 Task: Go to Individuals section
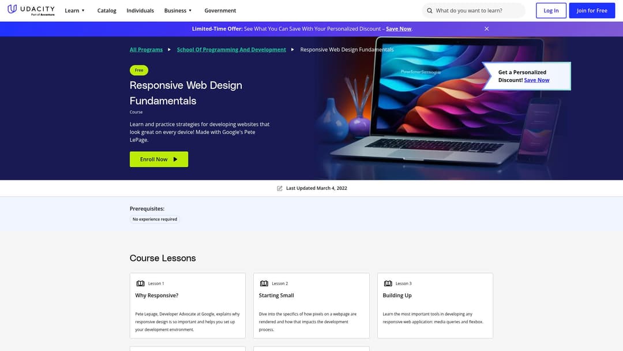pyautogui.click(x=140, y=11)
